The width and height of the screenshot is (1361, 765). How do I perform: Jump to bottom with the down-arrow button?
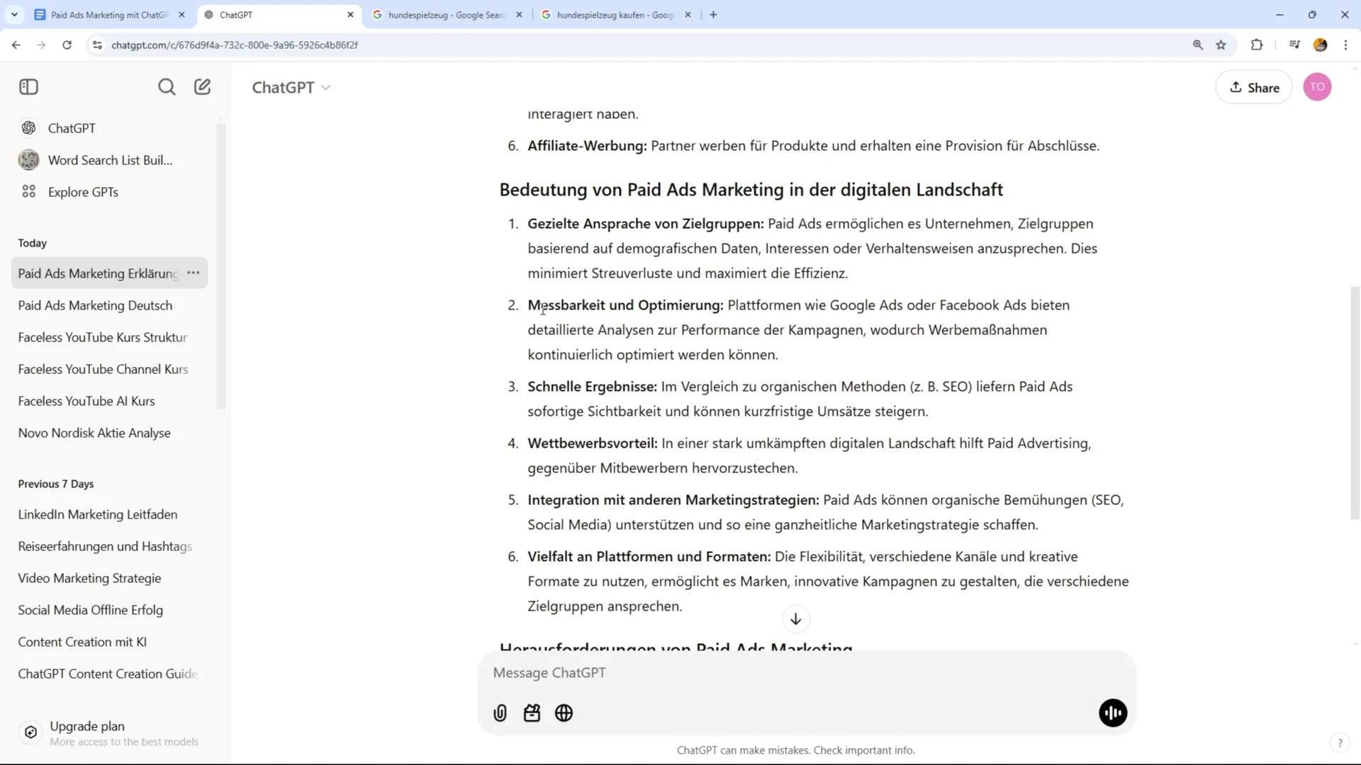795,619
